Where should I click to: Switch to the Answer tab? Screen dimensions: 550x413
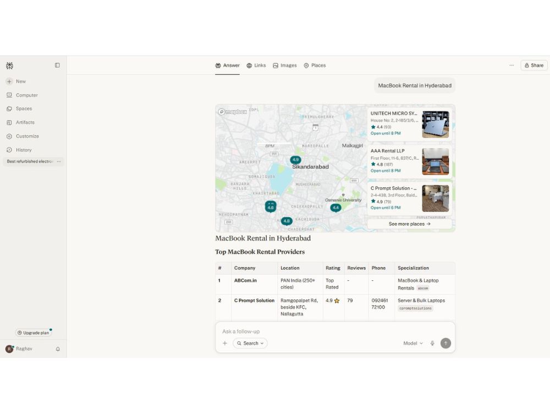tap(227, 66)
